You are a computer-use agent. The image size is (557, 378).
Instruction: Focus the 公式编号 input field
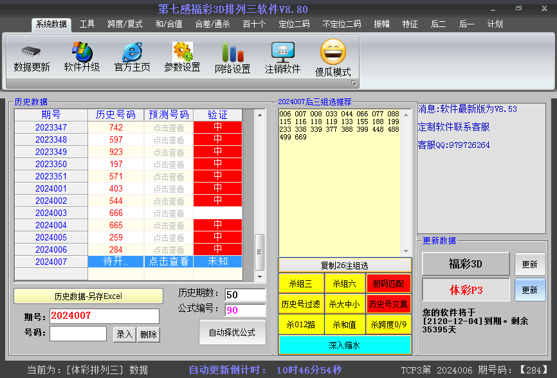point(246,310)
